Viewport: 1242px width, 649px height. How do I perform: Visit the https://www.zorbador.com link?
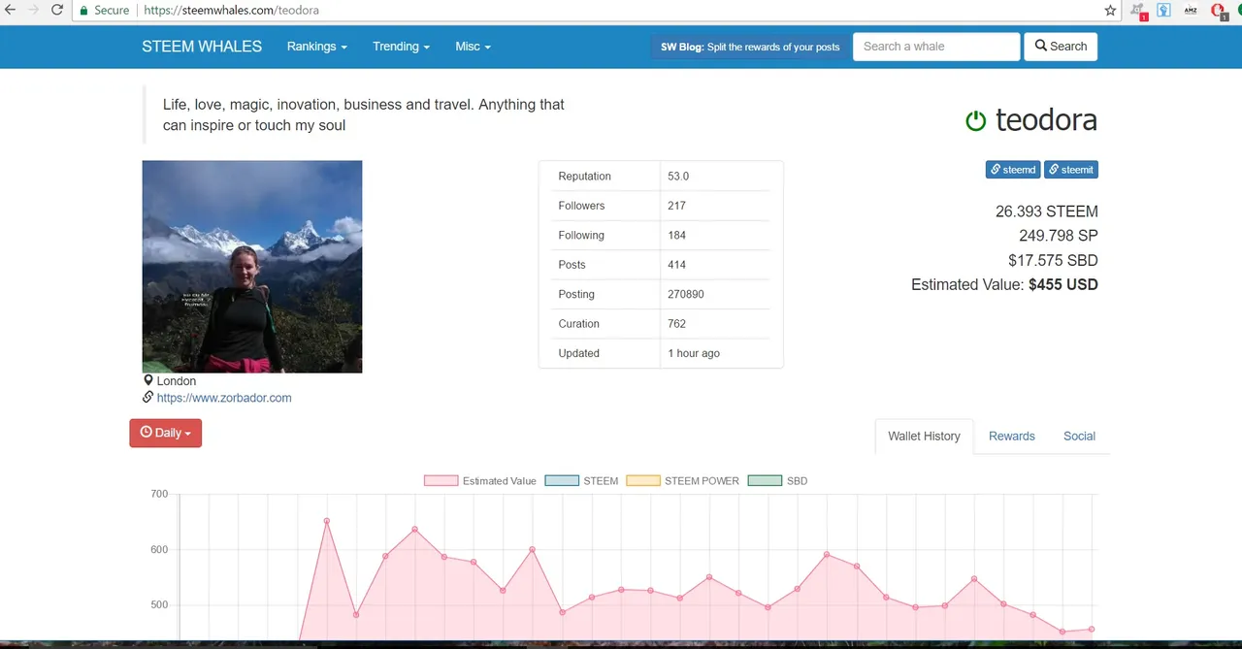[224, 398]
